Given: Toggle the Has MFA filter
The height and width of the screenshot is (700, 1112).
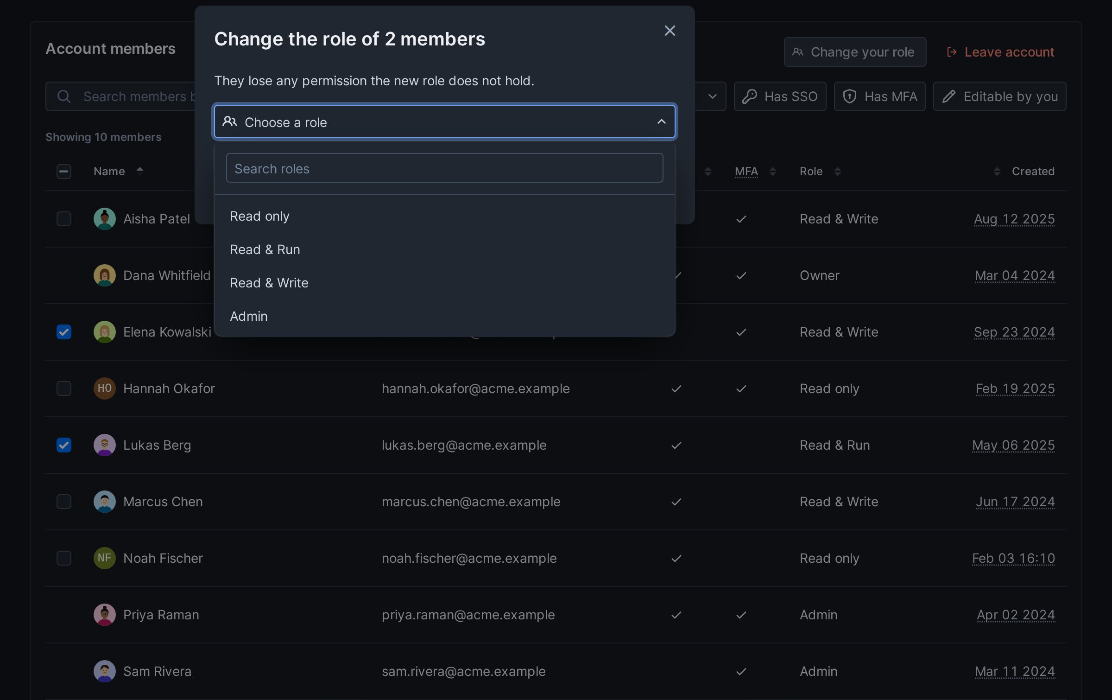Looking at the screenshot, I should pyautogui.click(x=879, y=96).
